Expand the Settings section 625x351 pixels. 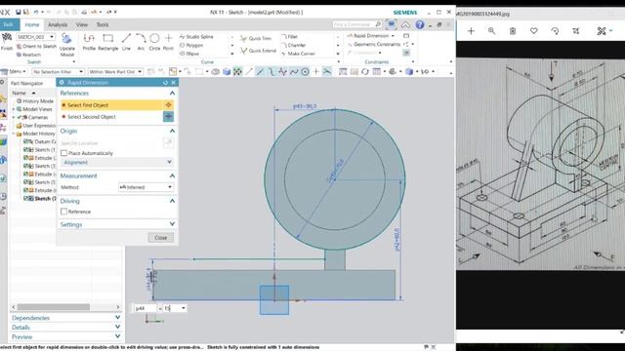172,224
